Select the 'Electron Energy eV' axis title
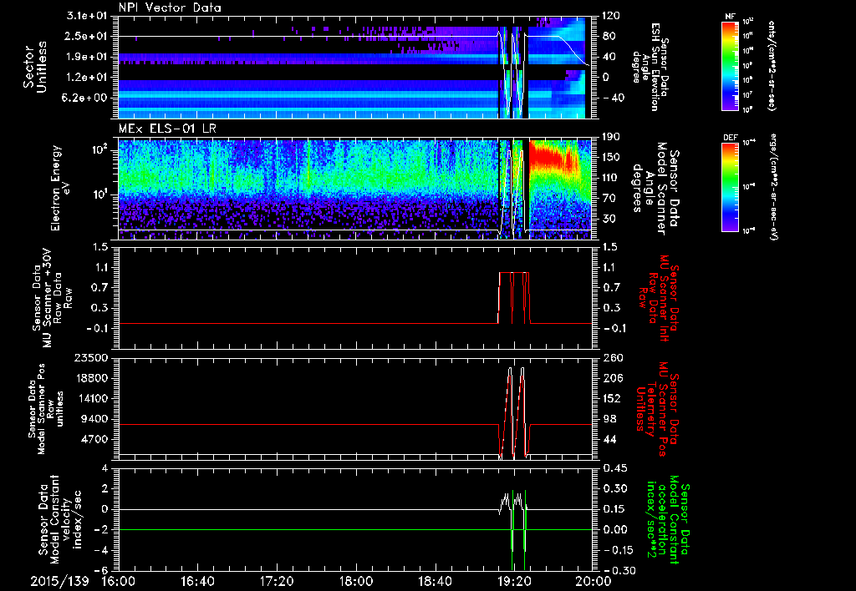Viewport: 856px width, 591px height. 62,189
